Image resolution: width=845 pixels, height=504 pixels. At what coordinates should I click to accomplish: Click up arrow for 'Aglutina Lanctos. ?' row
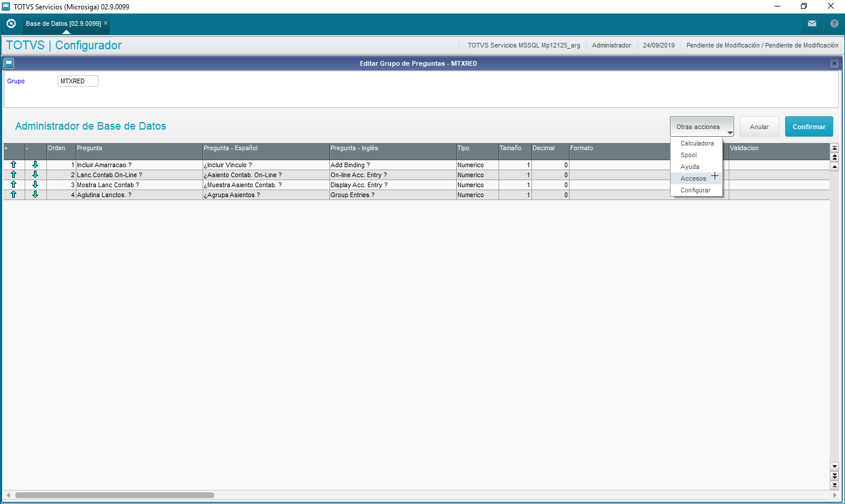(14, 195)
